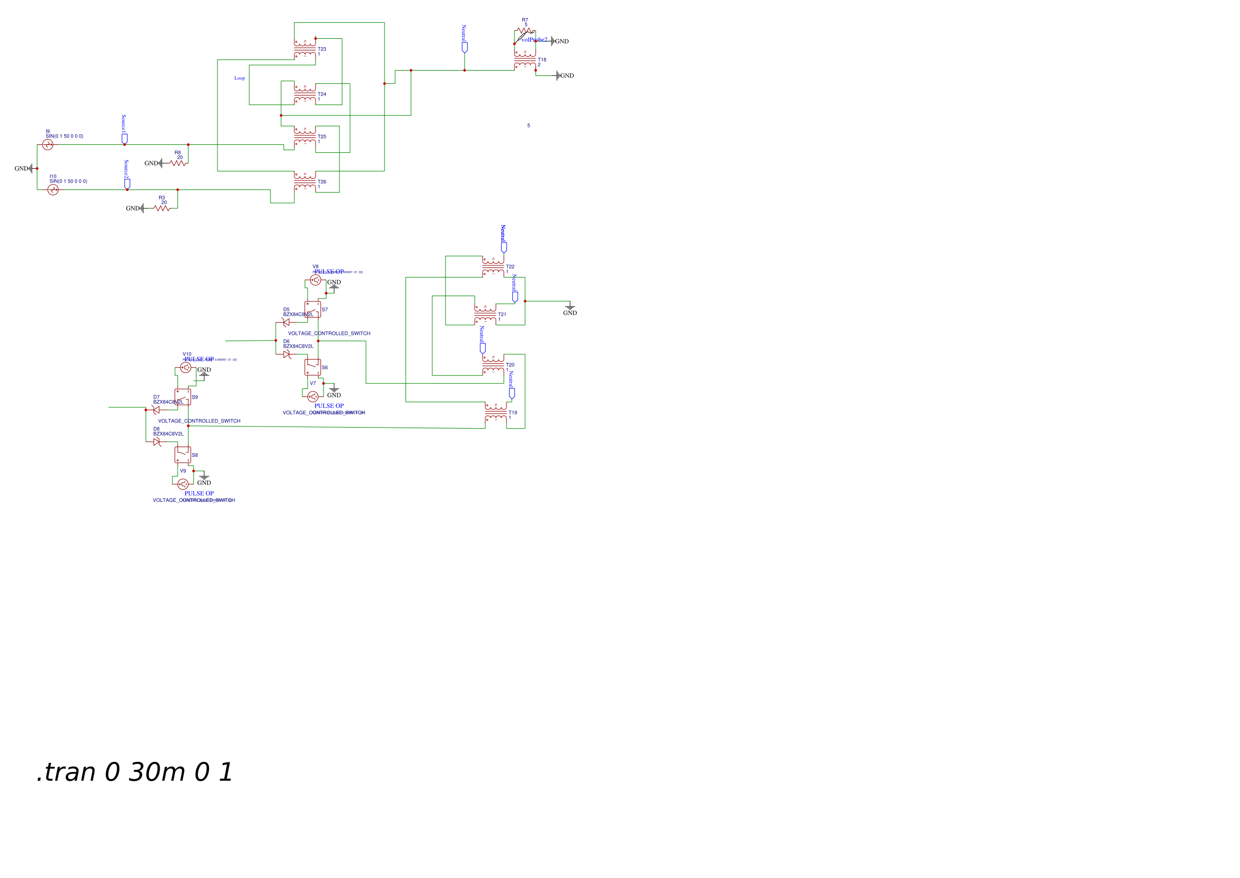Select the V8 pulse voltage source
The width and height of the screenshot is (1240, 878).
click(316, 280)
